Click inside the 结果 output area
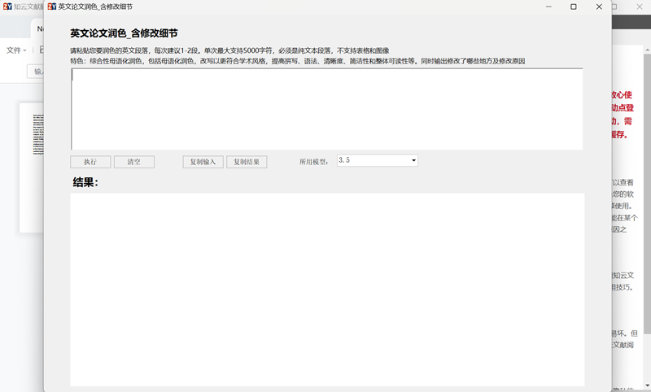This screenshot has height=392, width=651. [326, 289]
